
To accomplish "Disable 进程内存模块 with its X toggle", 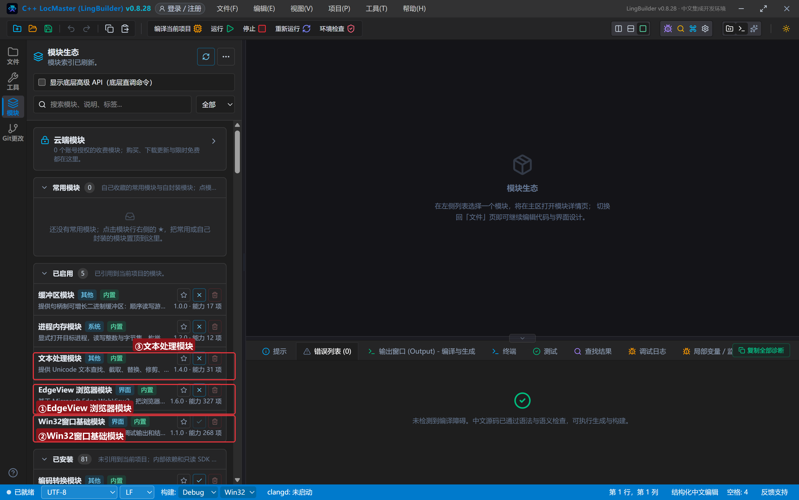I will 199,327.
